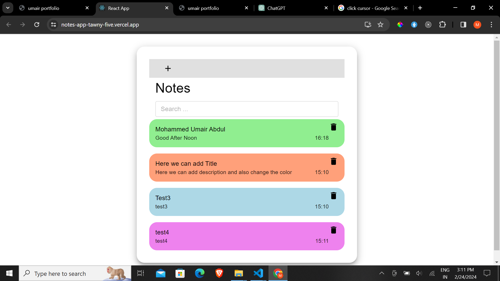Delete the pink test4 note
The height and width of the screenshot is (281, 500).
[333, 230]
